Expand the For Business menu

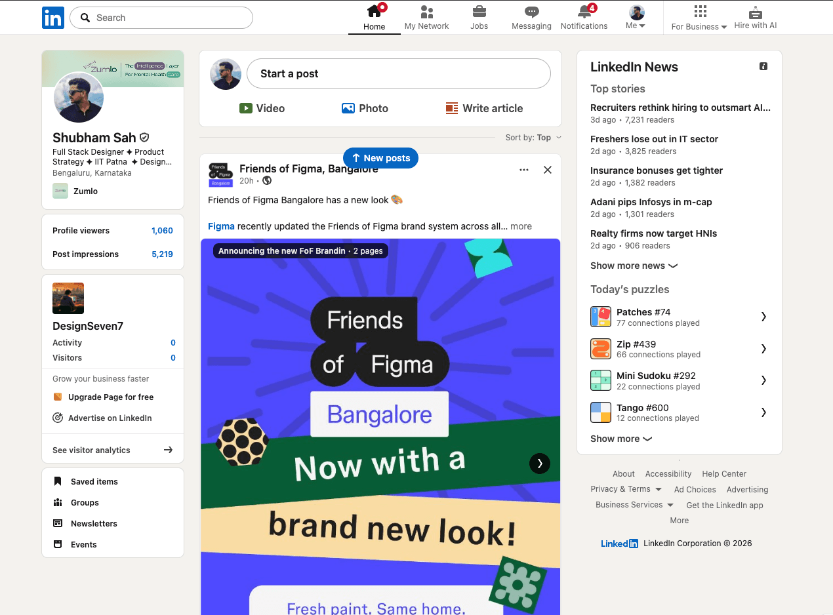(x=699, y=18)
